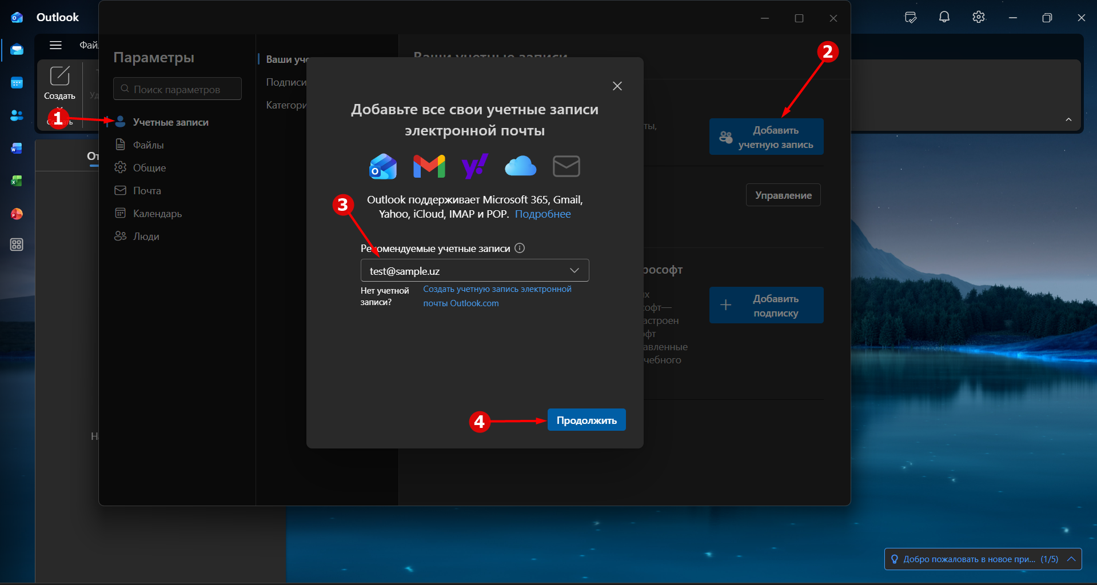Open the My Day notes icon
Screen dimensions: 1097x585
coord(911,18)
